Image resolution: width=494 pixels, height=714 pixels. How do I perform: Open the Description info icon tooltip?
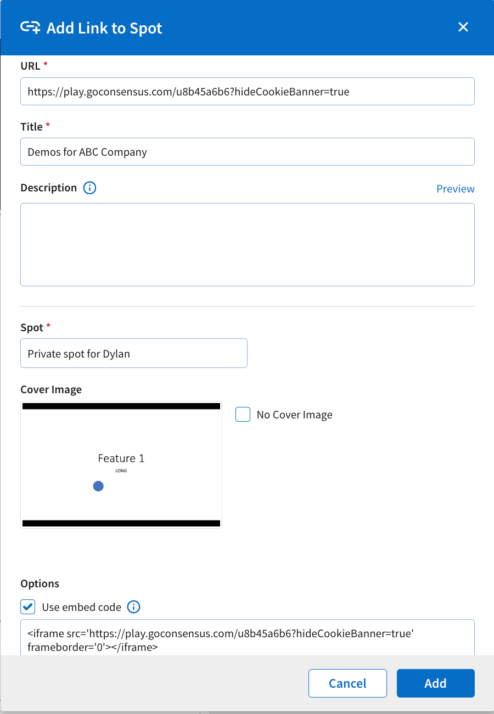click(89, 188)
